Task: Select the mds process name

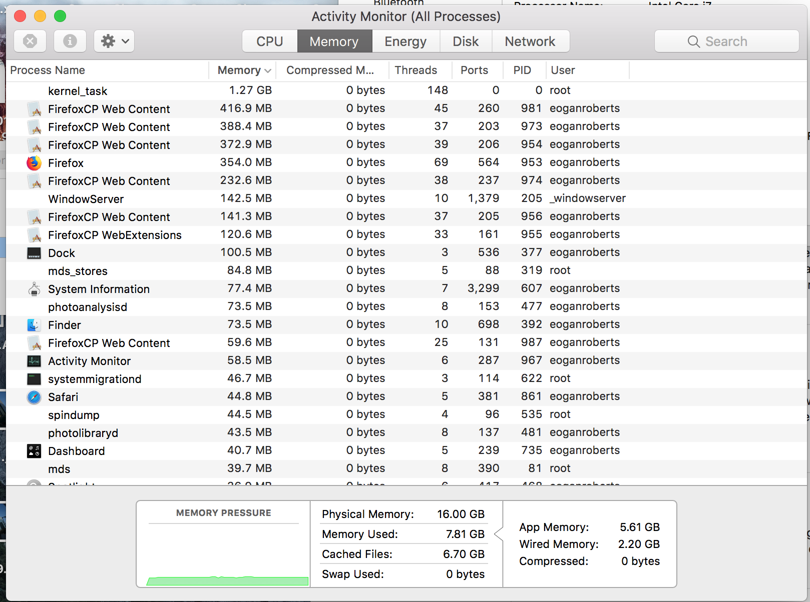Action: (59, 469)
